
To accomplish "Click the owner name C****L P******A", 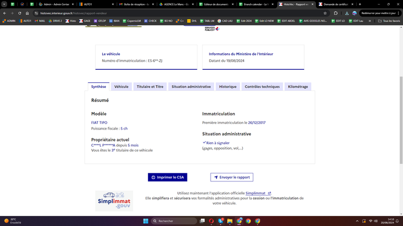I will pyautogui.click(x=103, y=145).
